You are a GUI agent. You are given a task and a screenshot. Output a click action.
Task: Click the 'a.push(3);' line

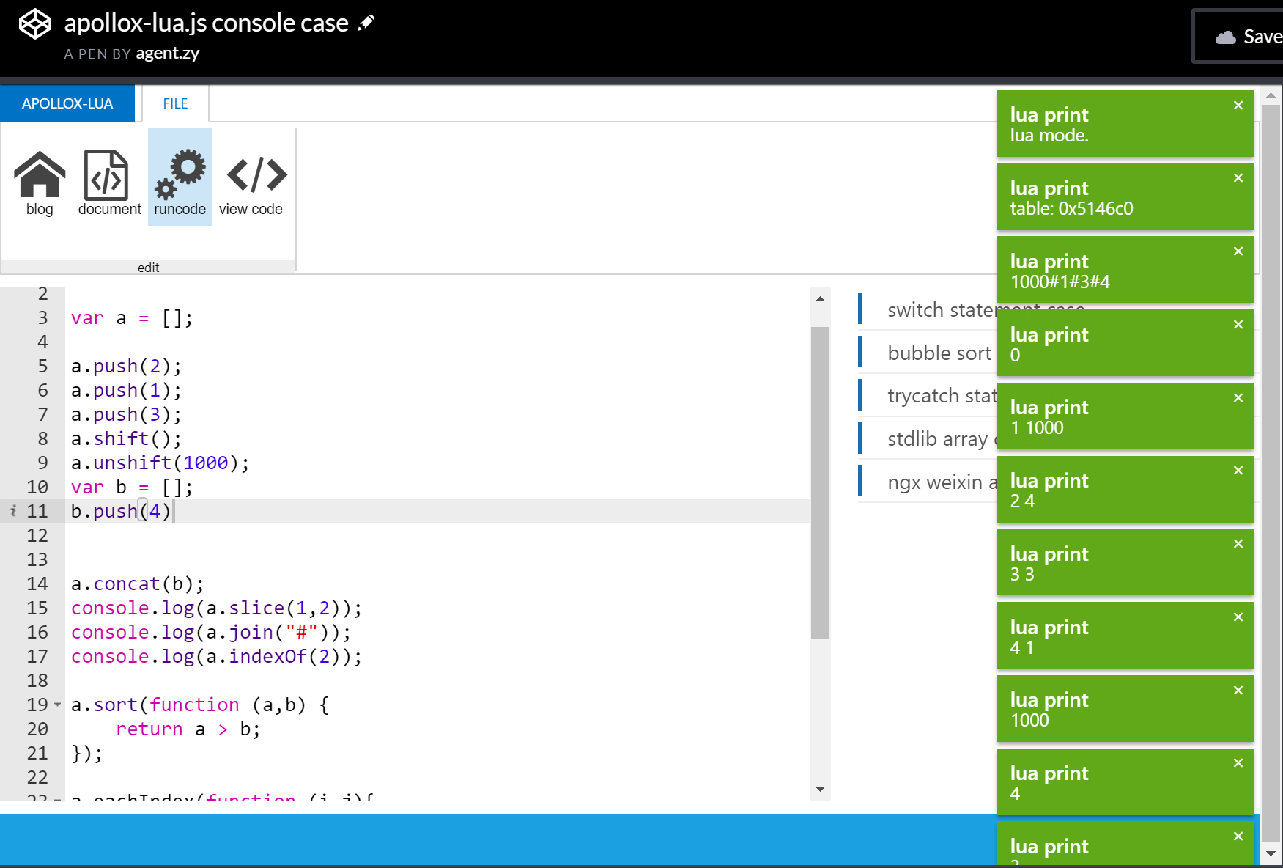[x=126, y=414]
